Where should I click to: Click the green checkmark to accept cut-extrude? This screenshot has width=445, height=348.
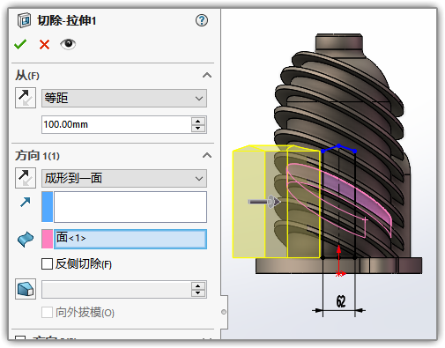20,44
